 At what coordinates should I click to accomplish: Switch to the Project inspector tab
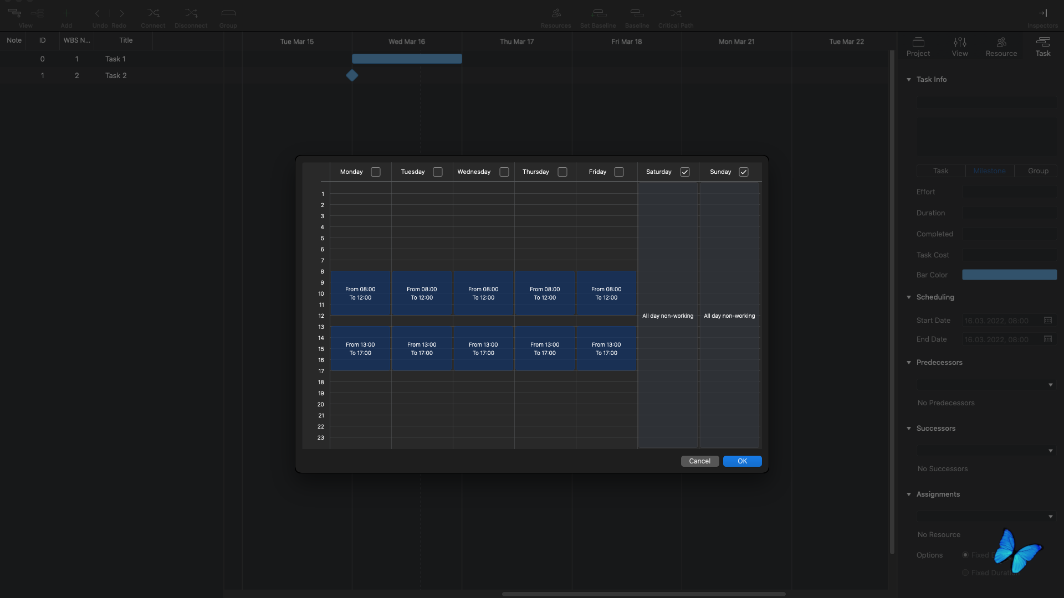tap(918, 47)
